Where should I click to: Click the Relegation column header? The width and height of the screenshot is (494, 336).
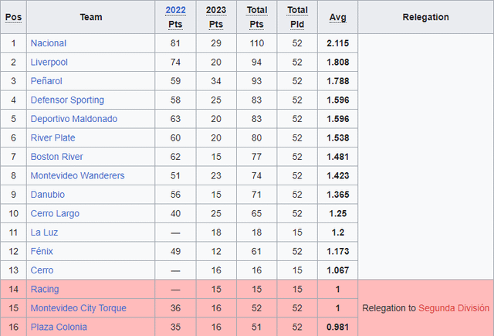tap(425, 17)
